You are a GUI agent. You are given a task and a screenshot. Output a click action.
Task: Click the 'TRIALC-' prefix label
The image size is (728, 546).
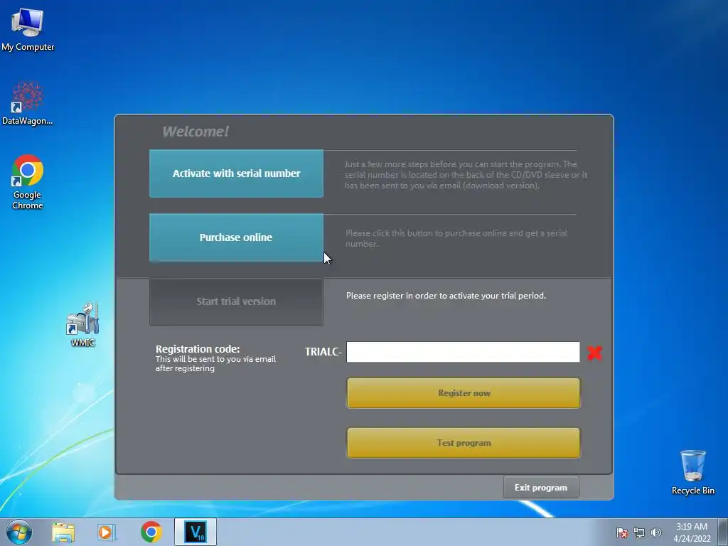[323, 352]
